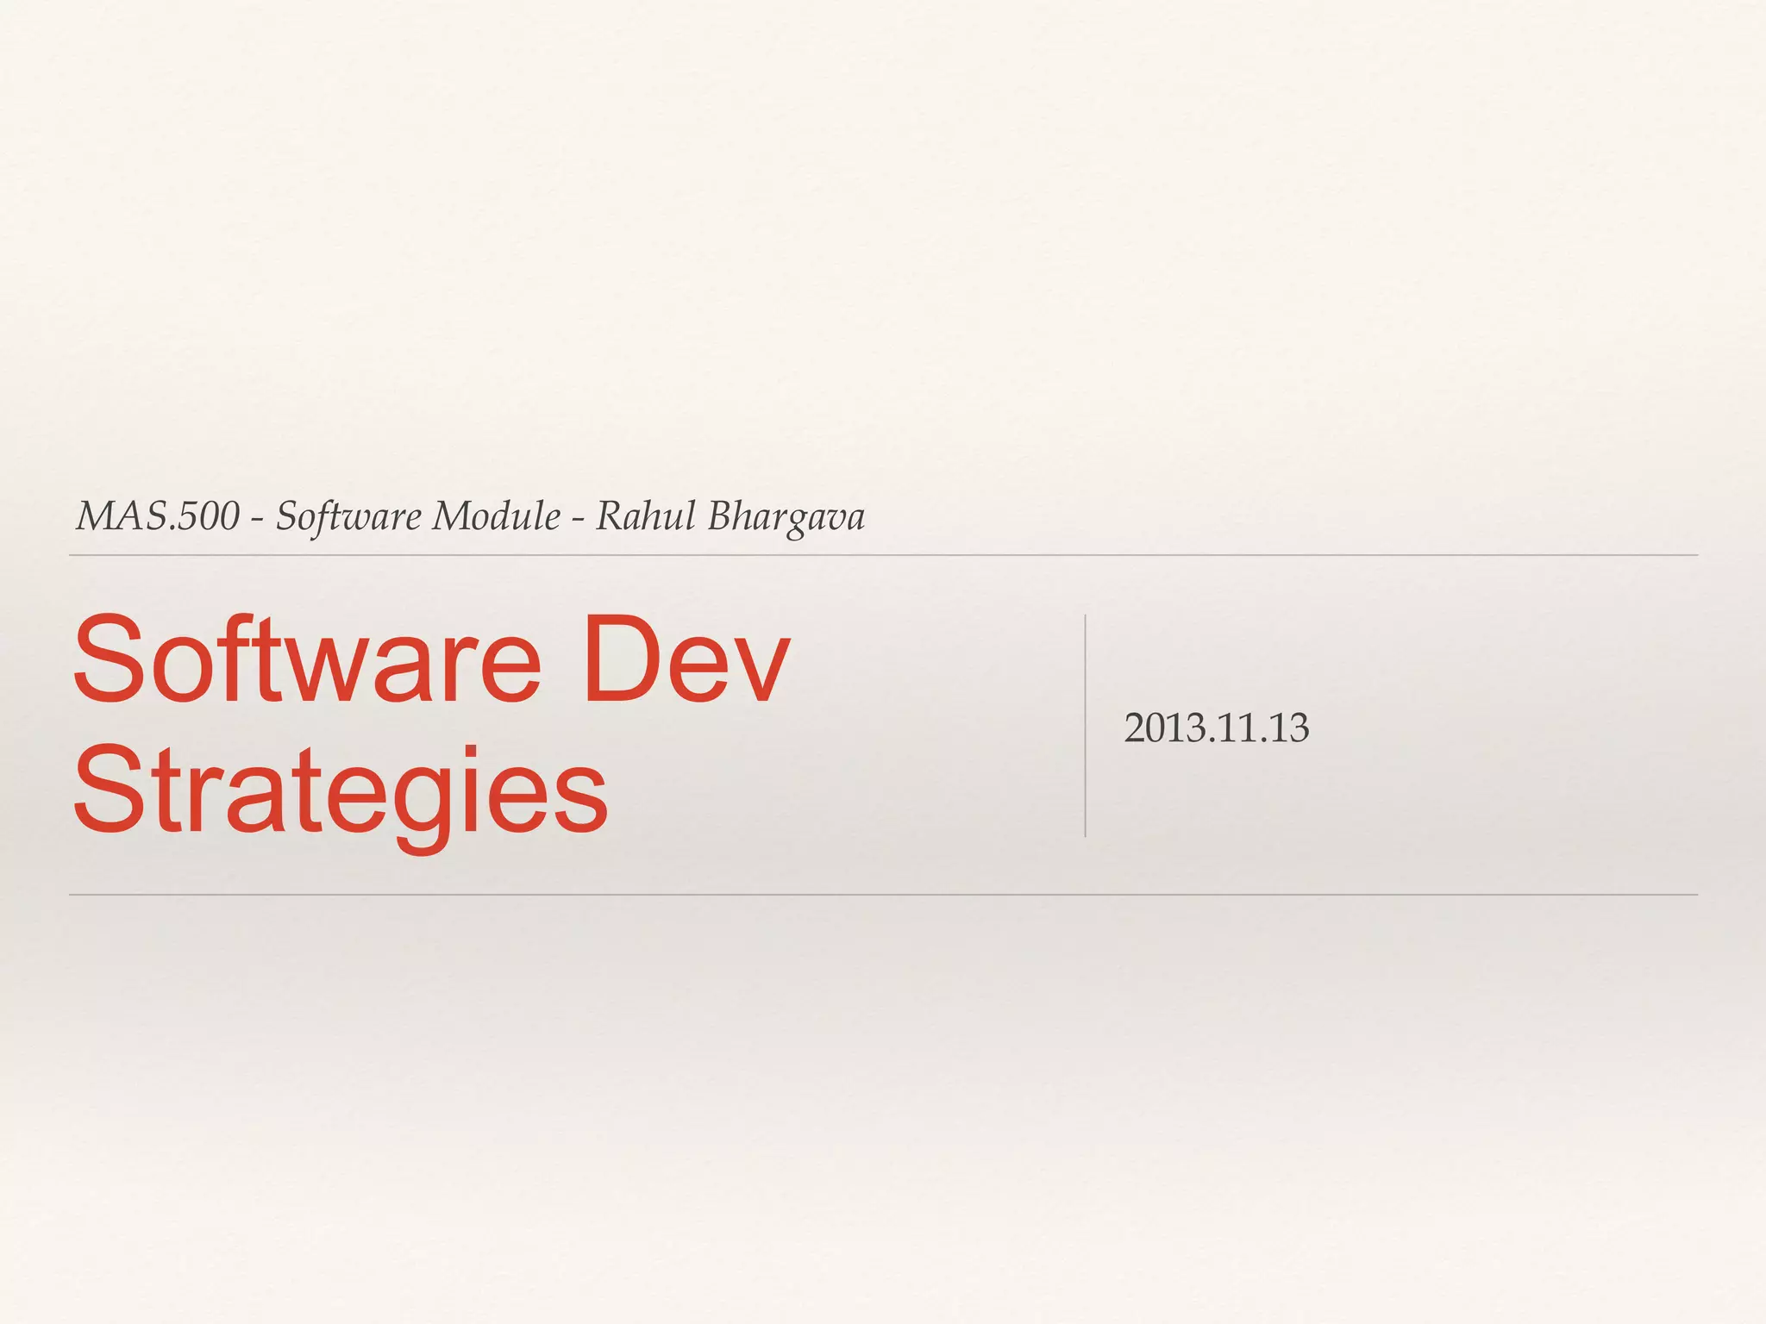Viewport: 1766px width, 1324px height.
Task: Click the word 'Rahul' in the subtitle
Action: pos(646,517)
